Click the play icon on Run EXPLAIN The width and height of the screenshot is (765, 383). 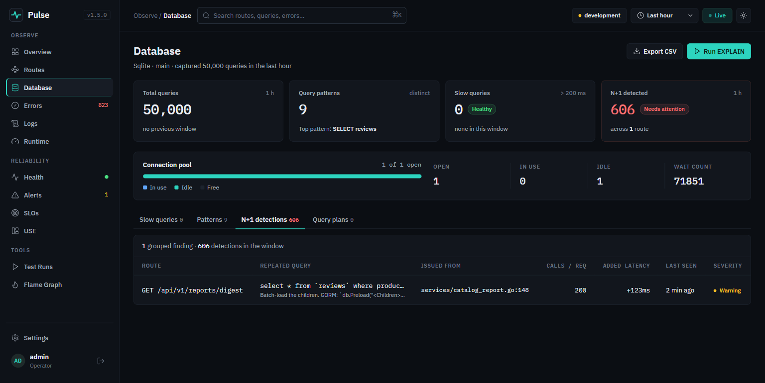tap(697, 51)
